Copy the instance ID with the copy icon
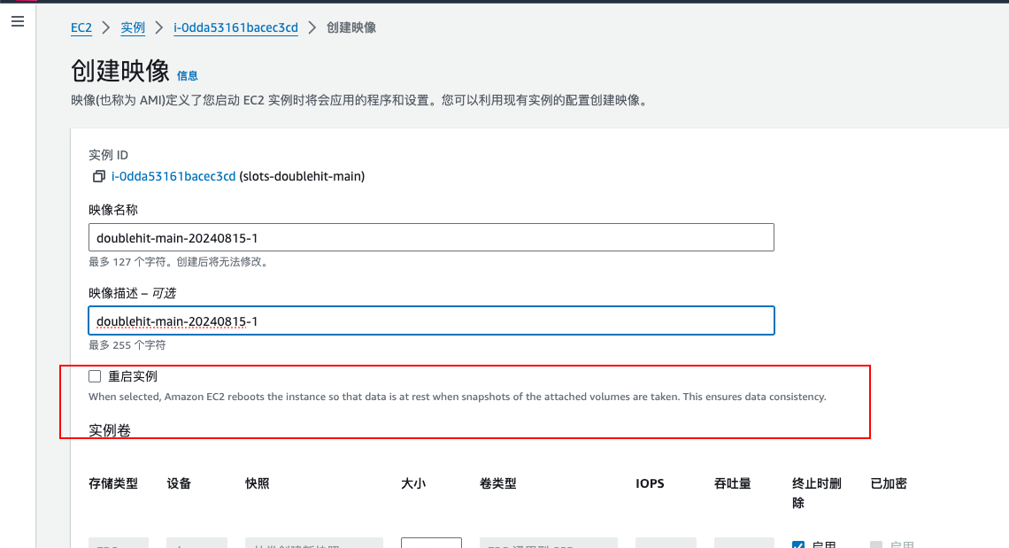This screenshot has width=1009, height=548. coord(99,177)
